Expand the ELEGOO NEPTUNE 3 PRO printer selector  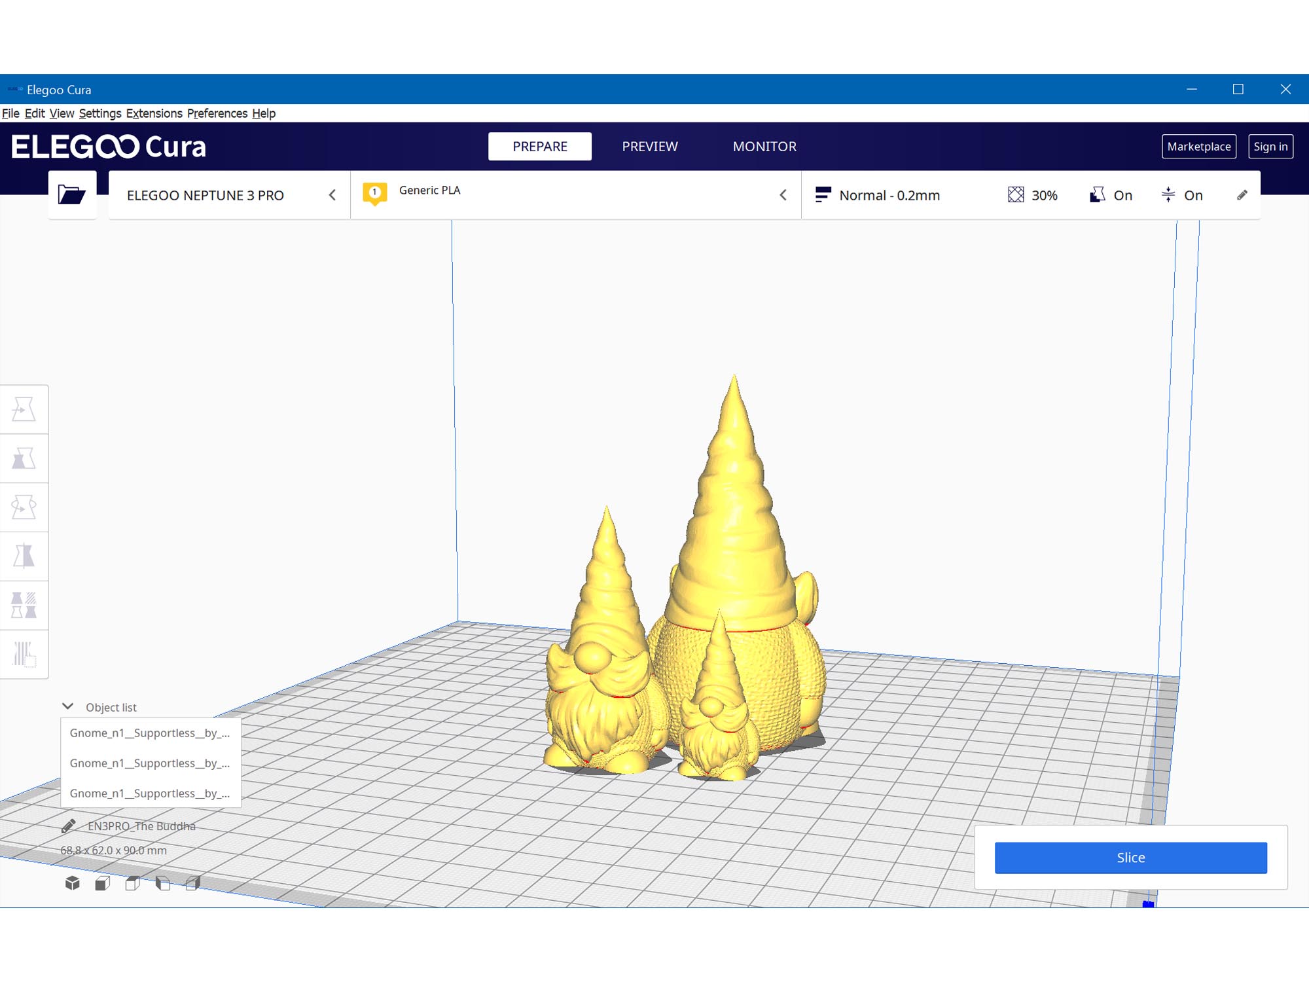click(x=230, y=195)
